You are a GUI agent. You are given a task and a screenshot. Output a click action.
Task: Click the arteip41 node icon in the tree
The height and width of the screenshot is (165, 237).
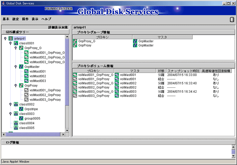click(11, 38)
